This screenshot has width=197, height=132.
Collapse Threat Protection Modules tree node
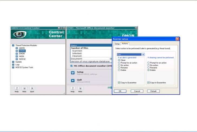(13, 45)
